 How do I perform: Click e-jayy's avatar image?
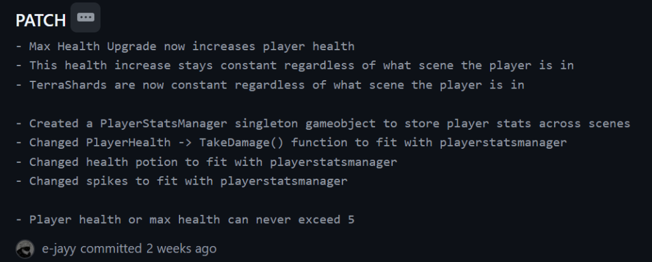pos(25,249)
